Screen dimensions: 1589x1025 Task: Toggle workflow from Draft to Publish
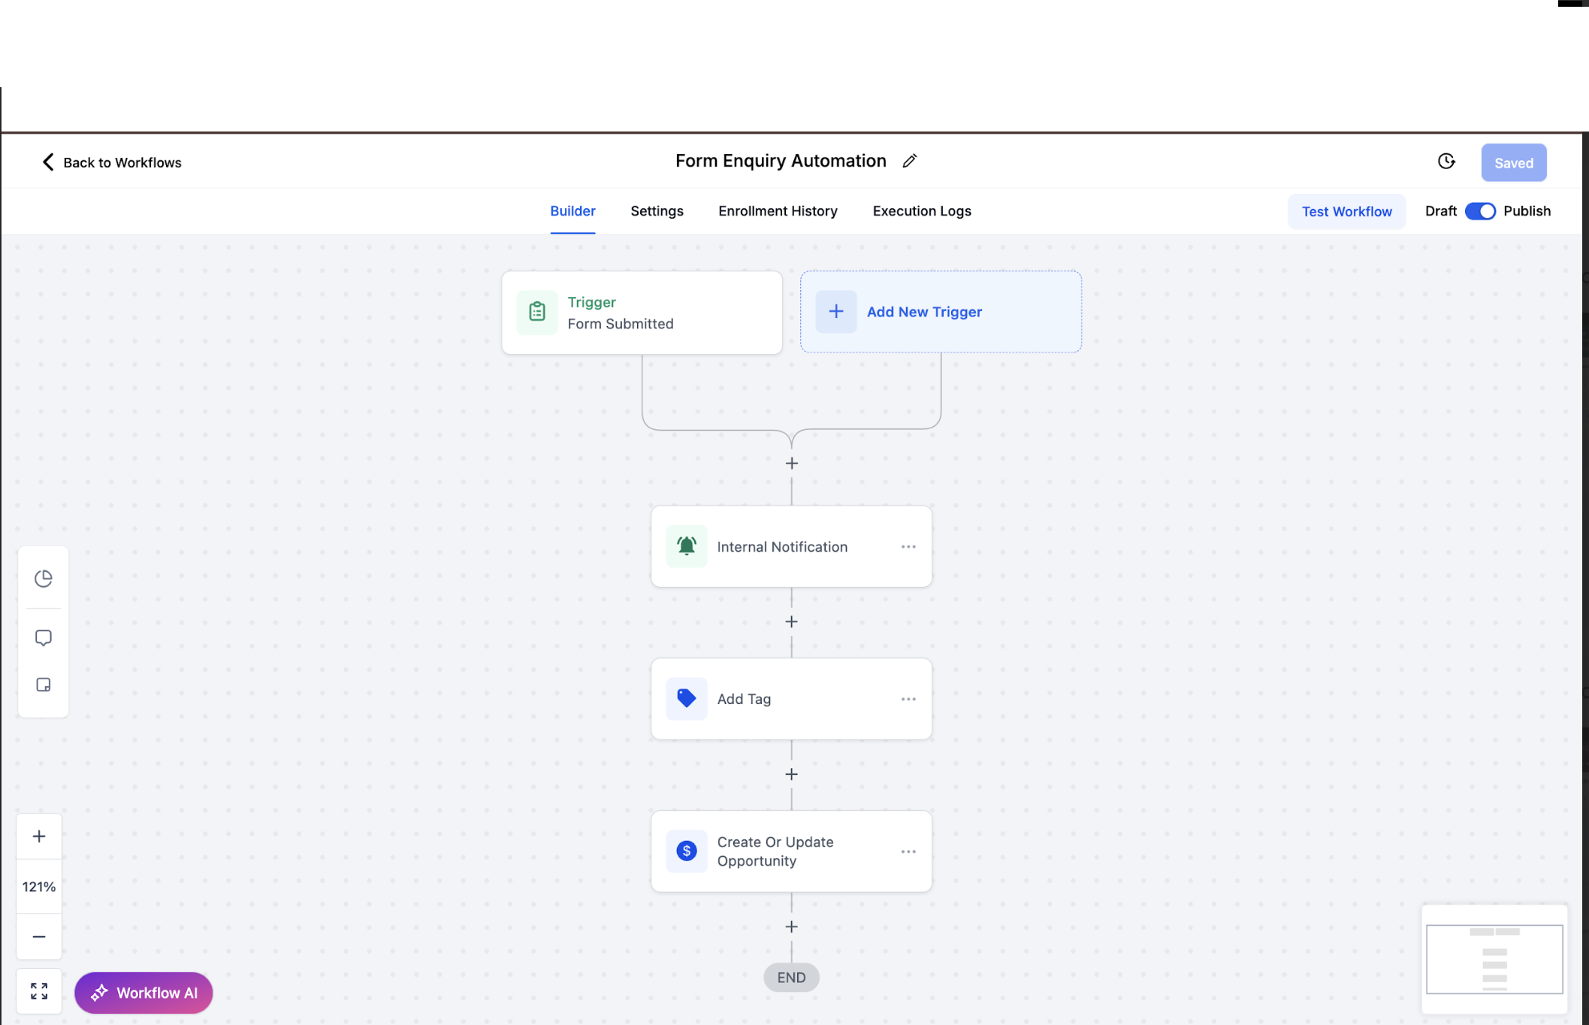(x=1481, y=211)
